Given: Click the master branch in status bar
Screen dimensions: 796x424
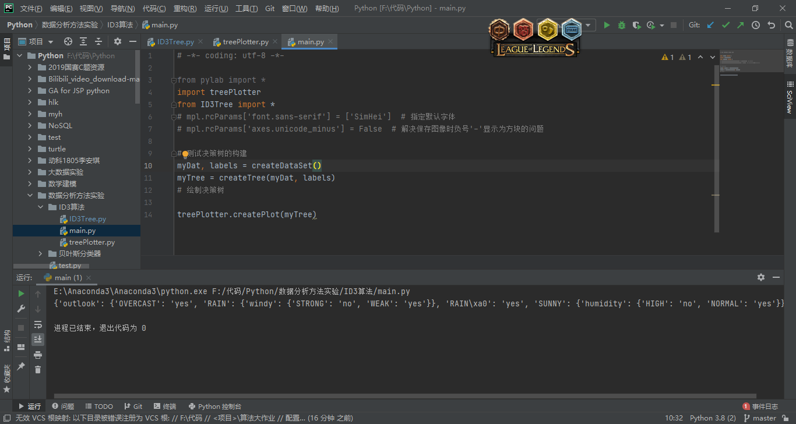Looking at the screenshot, I should (x=764, y=418).
